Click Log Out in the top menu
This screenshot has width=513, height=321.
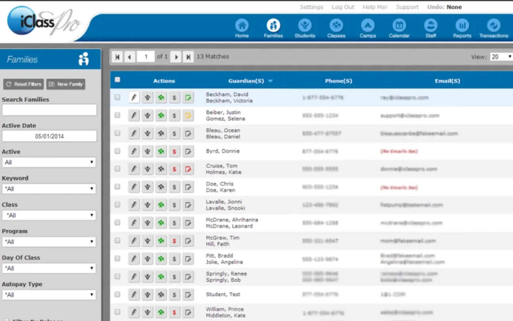click(x=343, y=7)
